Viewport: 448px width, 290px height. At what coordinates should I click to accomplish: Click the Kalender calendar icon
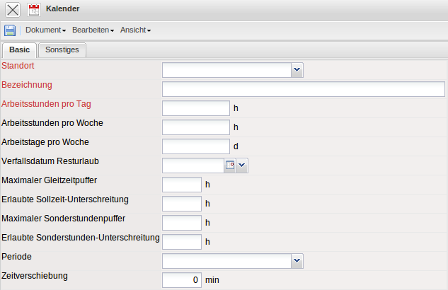[34, 10]
